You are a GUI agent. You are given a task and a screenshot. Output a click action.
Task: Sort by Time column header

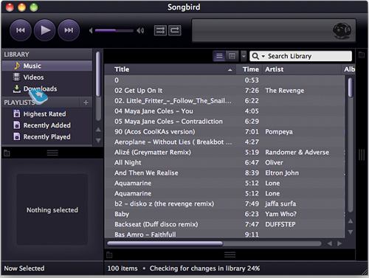click(249, 69)
